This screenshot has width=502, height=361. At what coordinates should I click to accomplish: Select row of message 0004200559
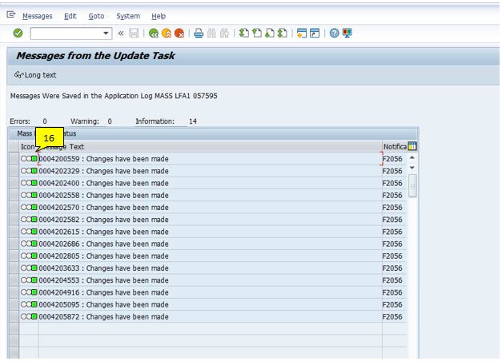point(14,159)
